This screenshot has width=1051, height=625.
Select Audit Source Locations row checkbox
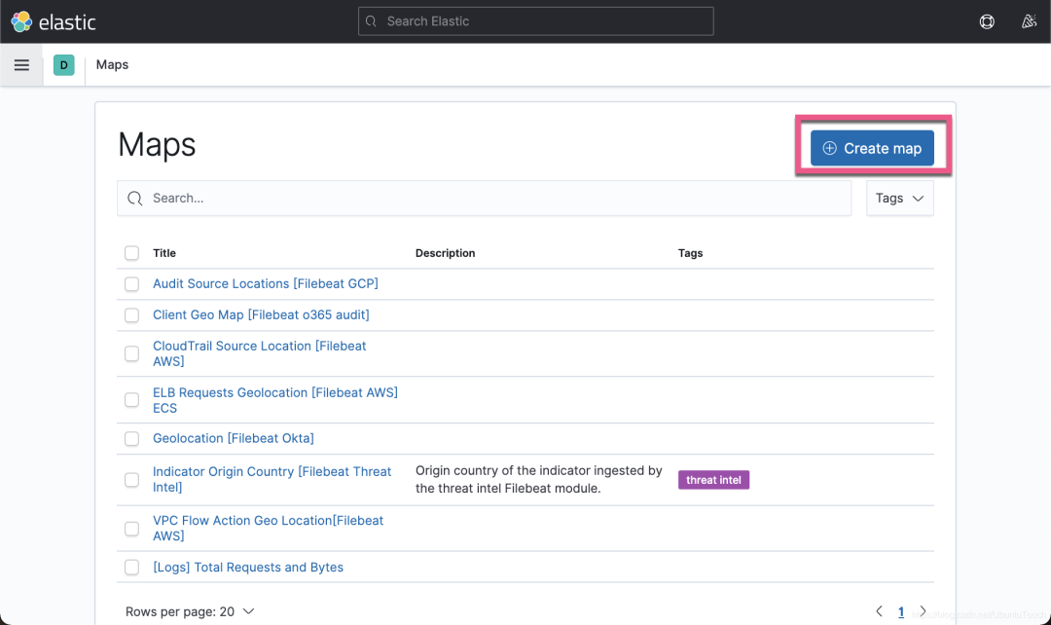[132, 284]
